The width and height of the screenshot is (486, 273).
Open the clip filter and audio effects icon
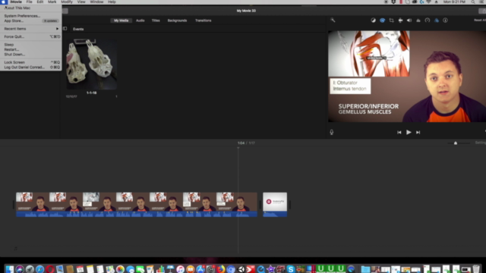coord(437,20)
